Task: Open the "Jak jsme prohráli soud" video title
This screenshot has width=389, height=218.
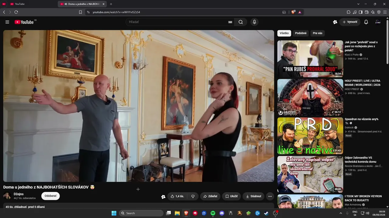Action: point(362,46)
